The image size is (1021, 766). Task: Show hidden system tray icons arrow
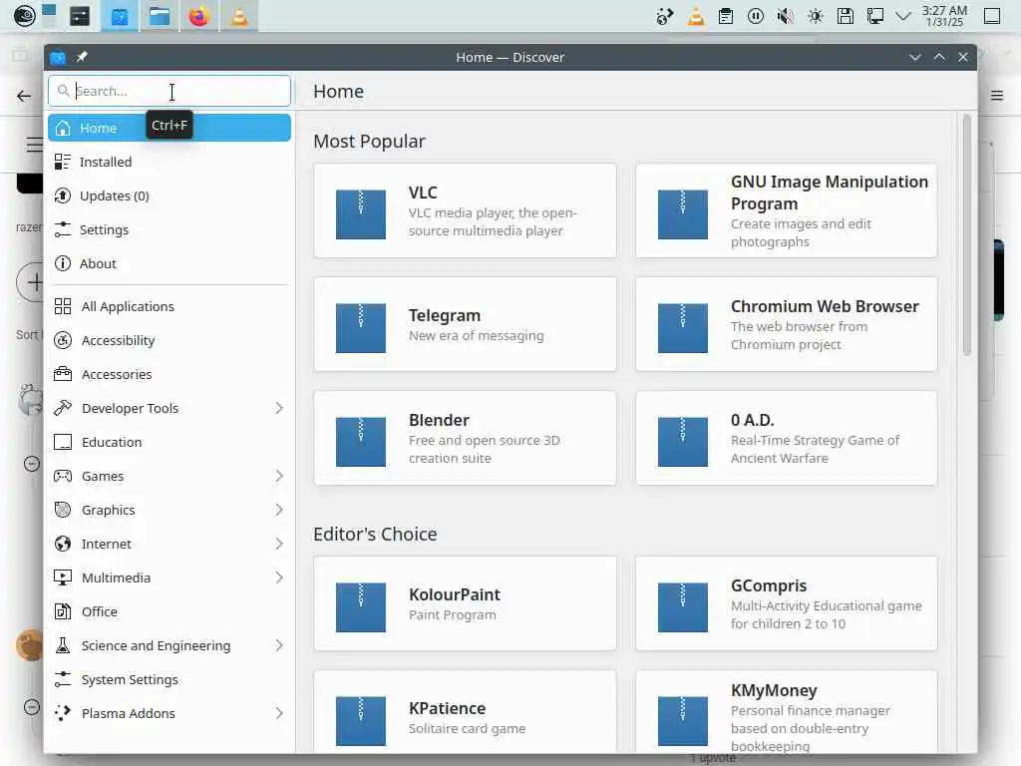point(903,16)
